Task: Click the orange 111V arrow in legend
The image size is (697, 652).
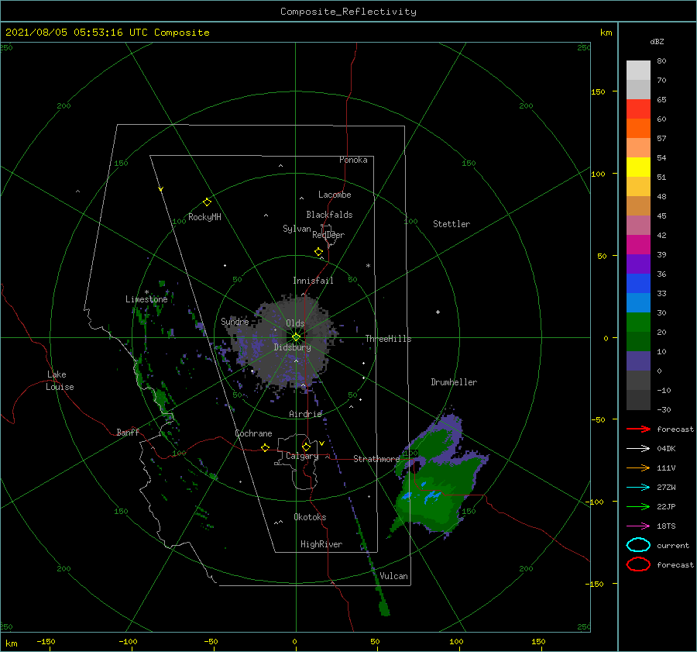Action: pyautogui.click(x=638, y=467)
